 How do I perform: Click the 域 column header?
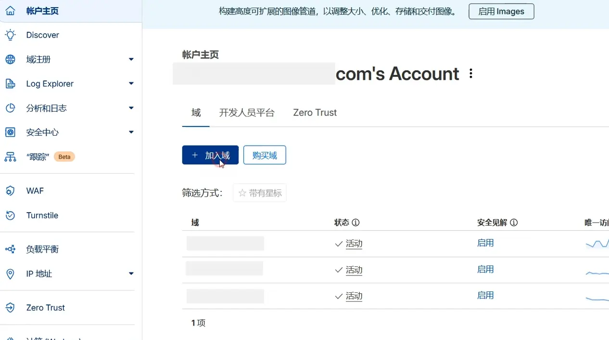pyautogui.click(x=195, y=223)
